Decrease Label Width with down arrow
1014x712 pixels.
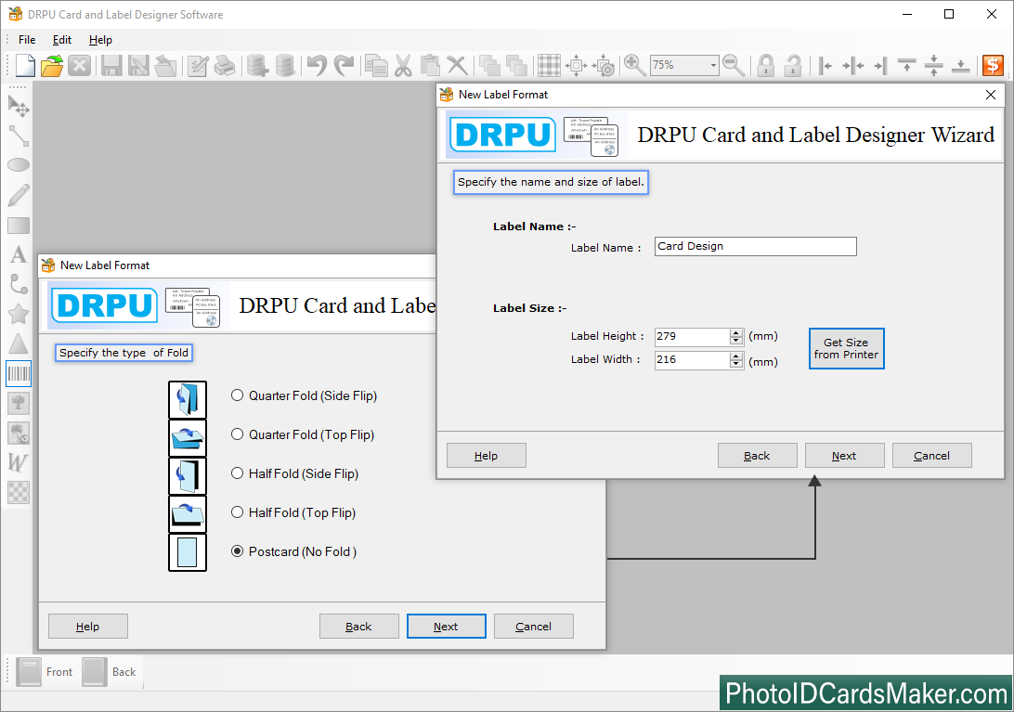click(736, 364)
